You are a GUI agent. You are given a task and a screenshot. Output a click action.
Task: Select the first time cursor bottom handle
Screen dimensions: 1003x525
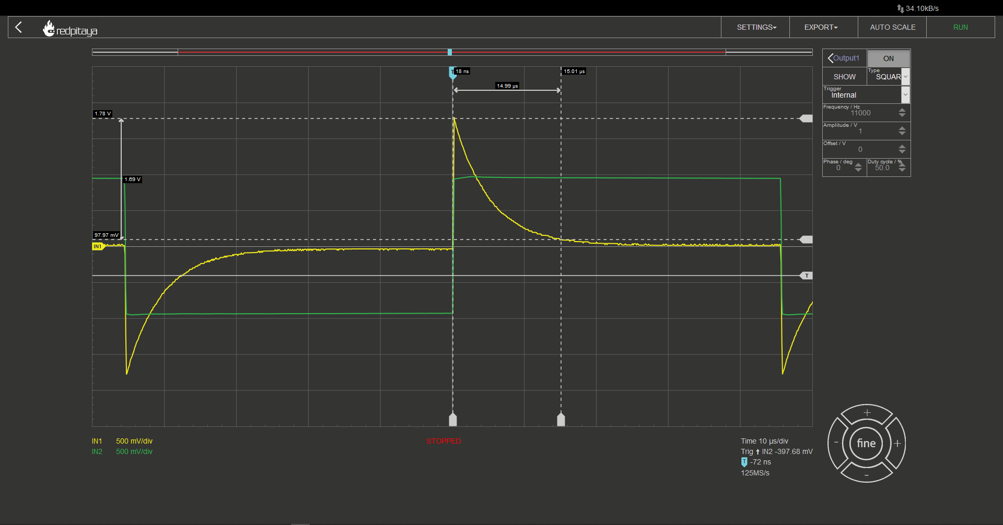(453, 419)
